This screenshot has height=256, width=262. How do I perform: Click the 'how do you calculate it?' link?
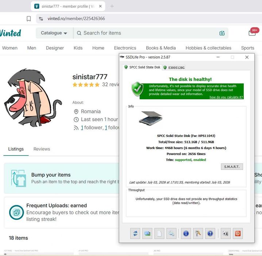click(x=226, y=97)
